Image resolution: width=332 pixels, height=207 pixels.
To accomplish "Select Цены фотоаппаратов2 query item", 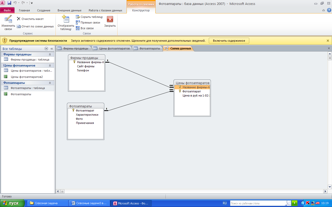I will [x=27, y=77].
